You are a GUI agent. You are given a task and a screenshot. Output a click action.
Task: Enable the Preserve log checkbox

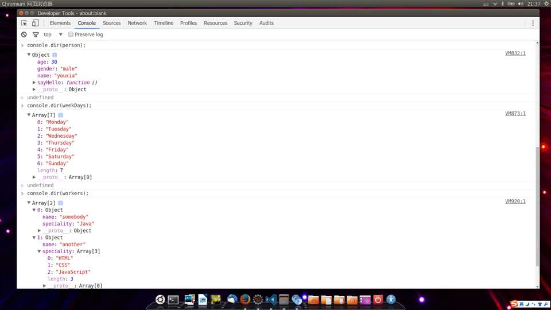coord(71,34)
